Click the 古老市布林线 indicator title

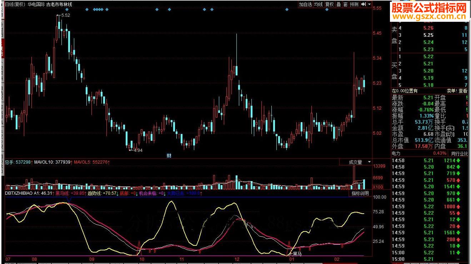pyautogui.click(x=59, y=4)
